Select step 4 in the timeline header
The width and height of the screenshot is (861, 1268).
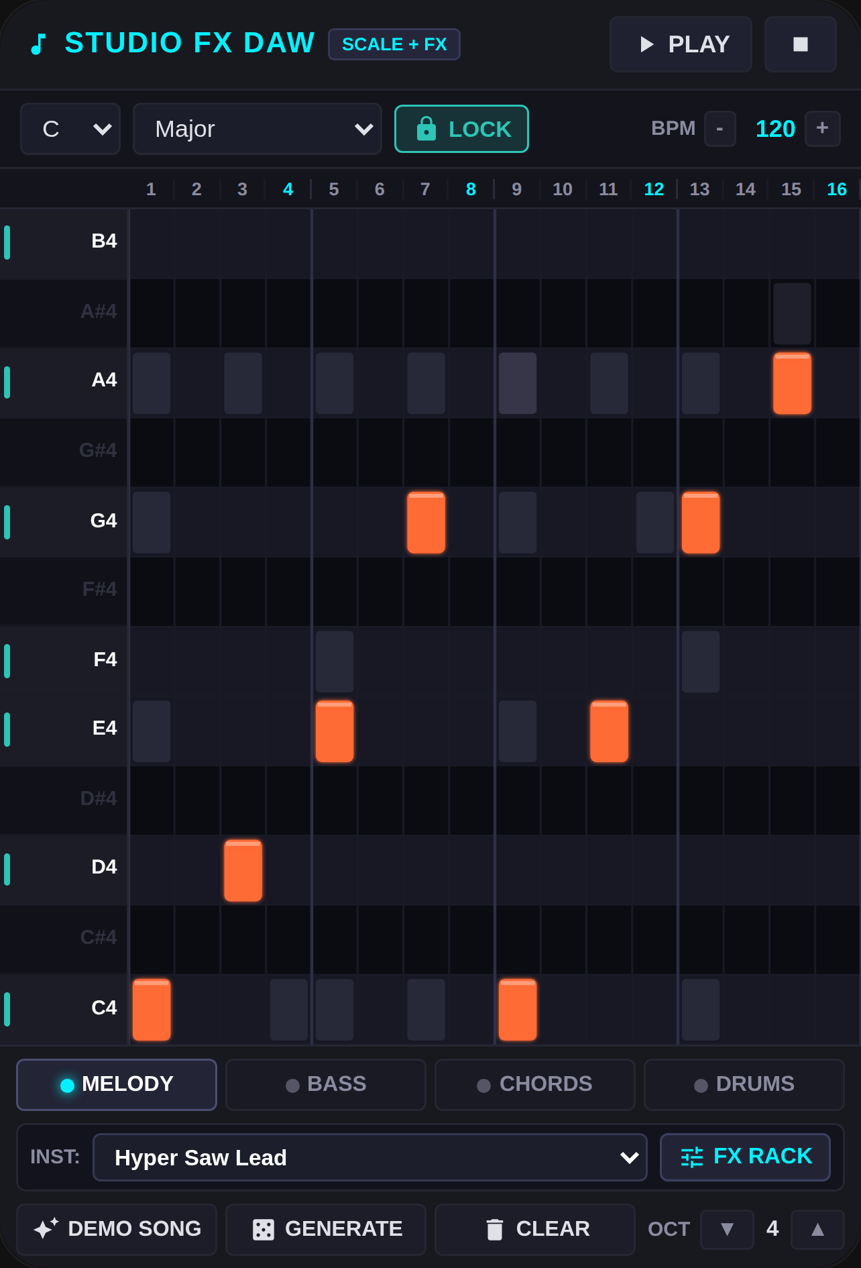tap(288, 189)
